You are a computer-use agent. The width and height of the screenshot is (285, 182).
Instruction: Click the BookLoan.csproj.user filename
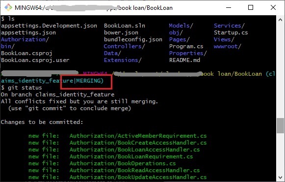(35, 61)
